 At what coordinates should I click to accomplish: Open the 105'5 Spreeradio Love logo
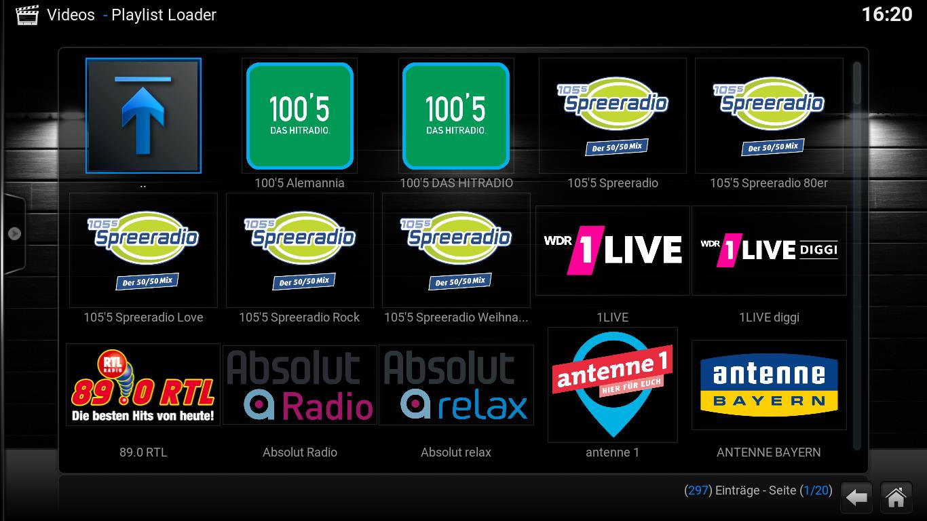(143, 250)
